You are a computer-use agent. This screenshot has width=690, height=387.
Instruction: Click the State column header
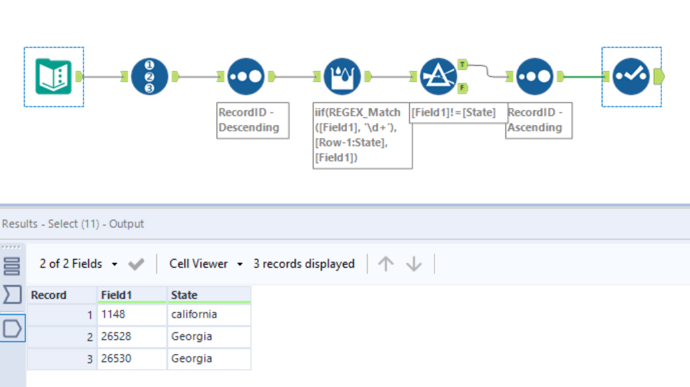tap(209, 295)
